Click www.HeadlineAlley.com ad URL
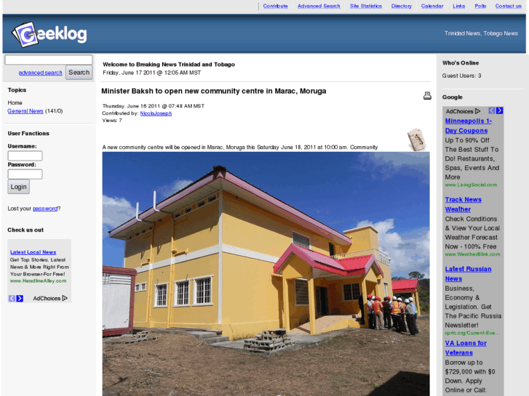 pyautogui.click(x=38, y=280)
